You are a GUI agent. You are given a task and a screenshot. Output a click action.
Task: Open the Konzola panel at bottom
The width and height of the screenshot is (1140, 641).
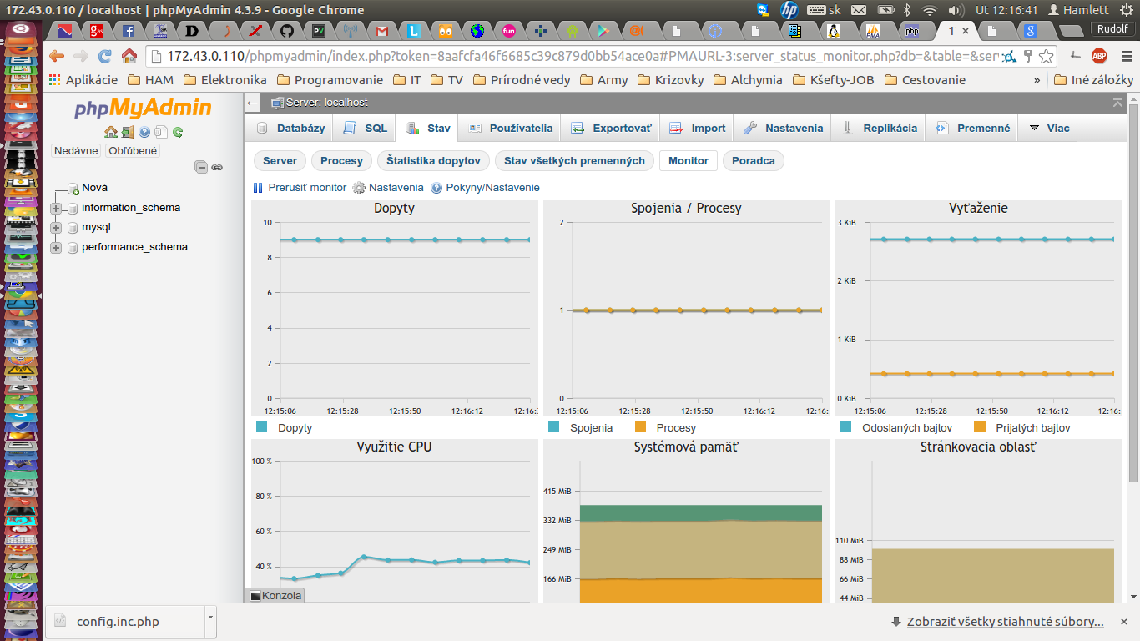point(275,595)
